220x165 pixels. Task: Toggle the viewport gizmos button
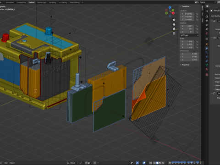137,163
